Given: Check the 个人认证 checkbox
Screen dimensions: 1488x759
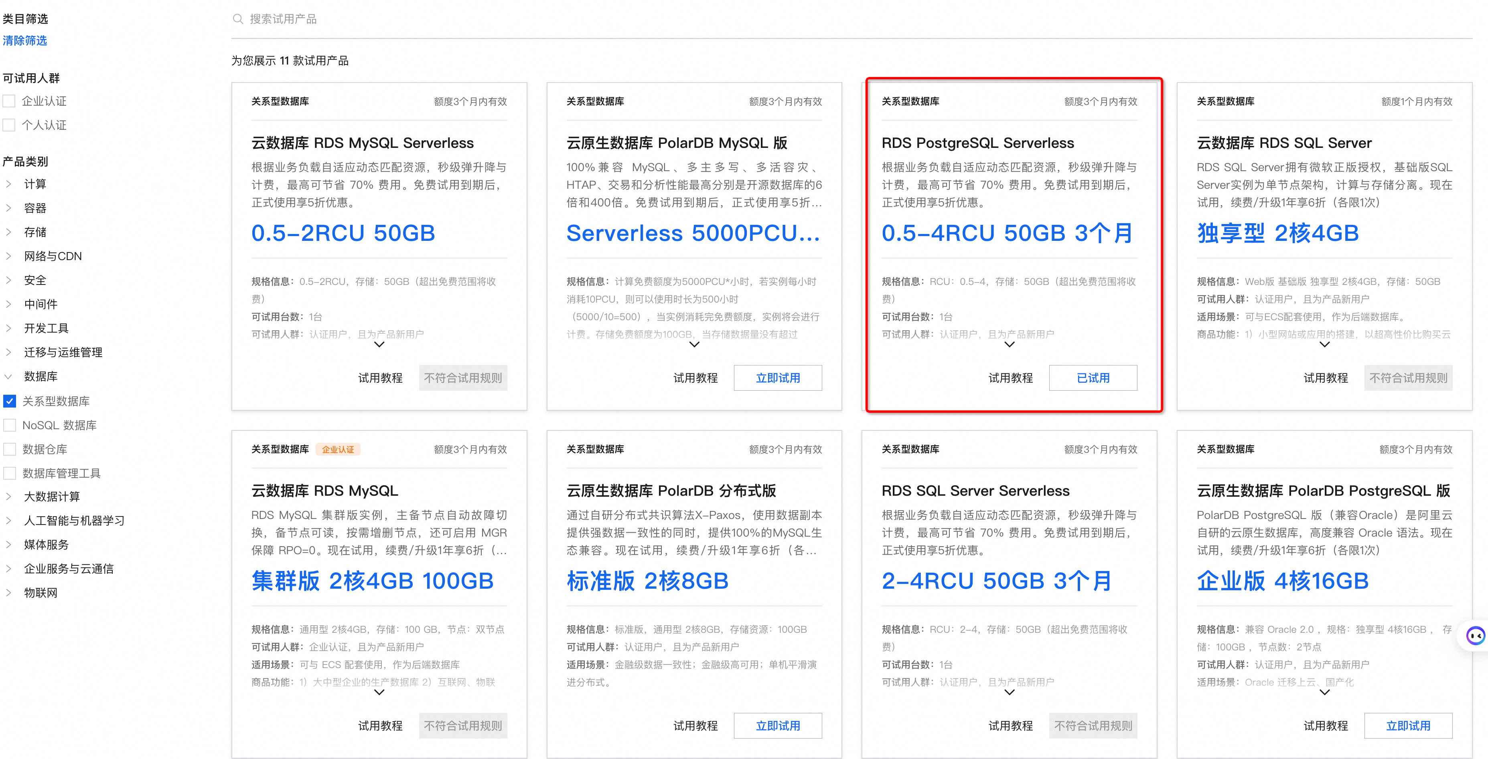Looking at the screenshot, I should pos(9,125).
